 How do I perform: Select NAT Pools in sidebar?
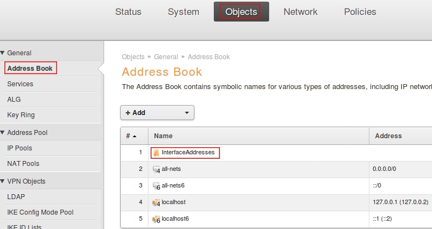point(23,164)
